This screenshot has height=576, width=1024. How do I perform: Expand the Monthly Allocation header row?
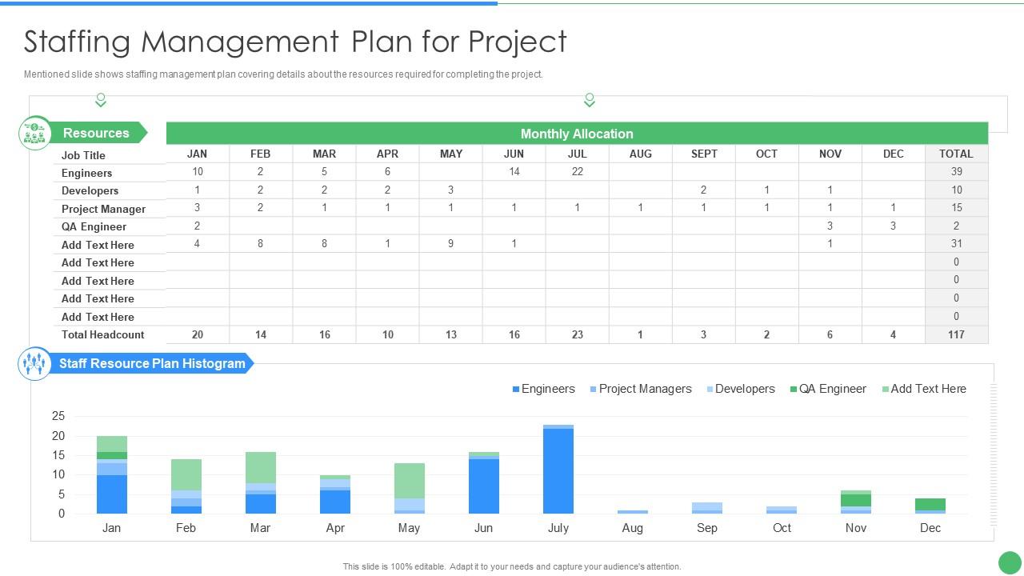(x=576, y=133)
